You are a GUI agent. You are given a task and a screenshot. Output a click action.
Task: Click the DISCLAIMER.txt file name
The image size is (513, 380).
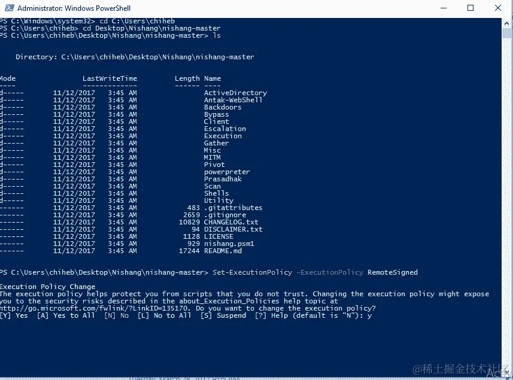click(233, 230)
